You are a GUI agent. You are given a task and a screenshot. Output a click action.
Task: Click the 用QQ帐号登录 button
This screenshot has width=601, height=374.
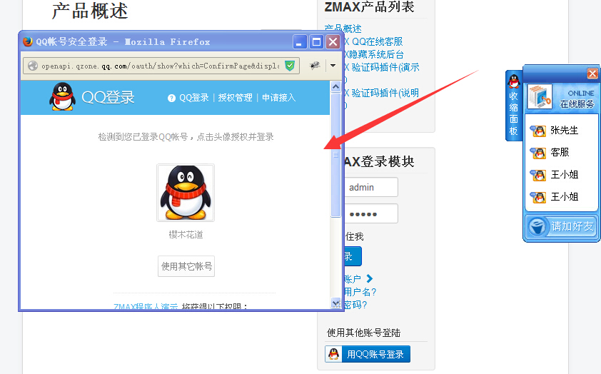tap(368, 354)
